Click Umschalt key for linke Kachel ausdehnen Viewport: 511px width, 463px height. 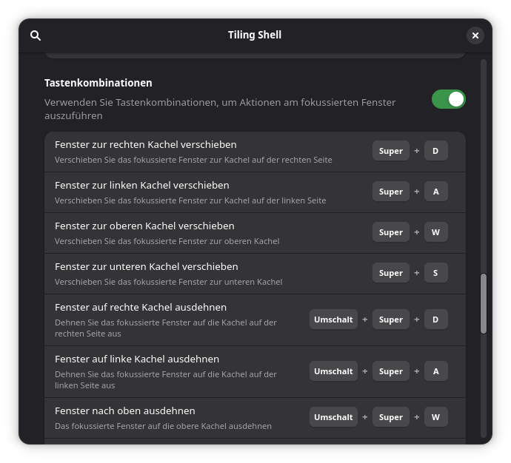333,371
